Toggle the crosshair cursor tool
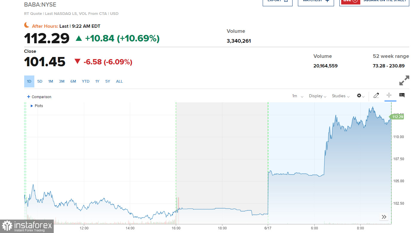420x233 pixels. [x=389, y=95]
